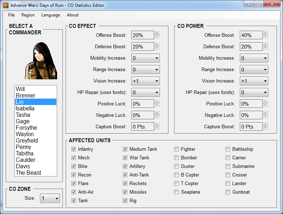This screenshot has height=214, width=283.
Task: Select Isabella in the commander list
Action: tap(25, 108)
